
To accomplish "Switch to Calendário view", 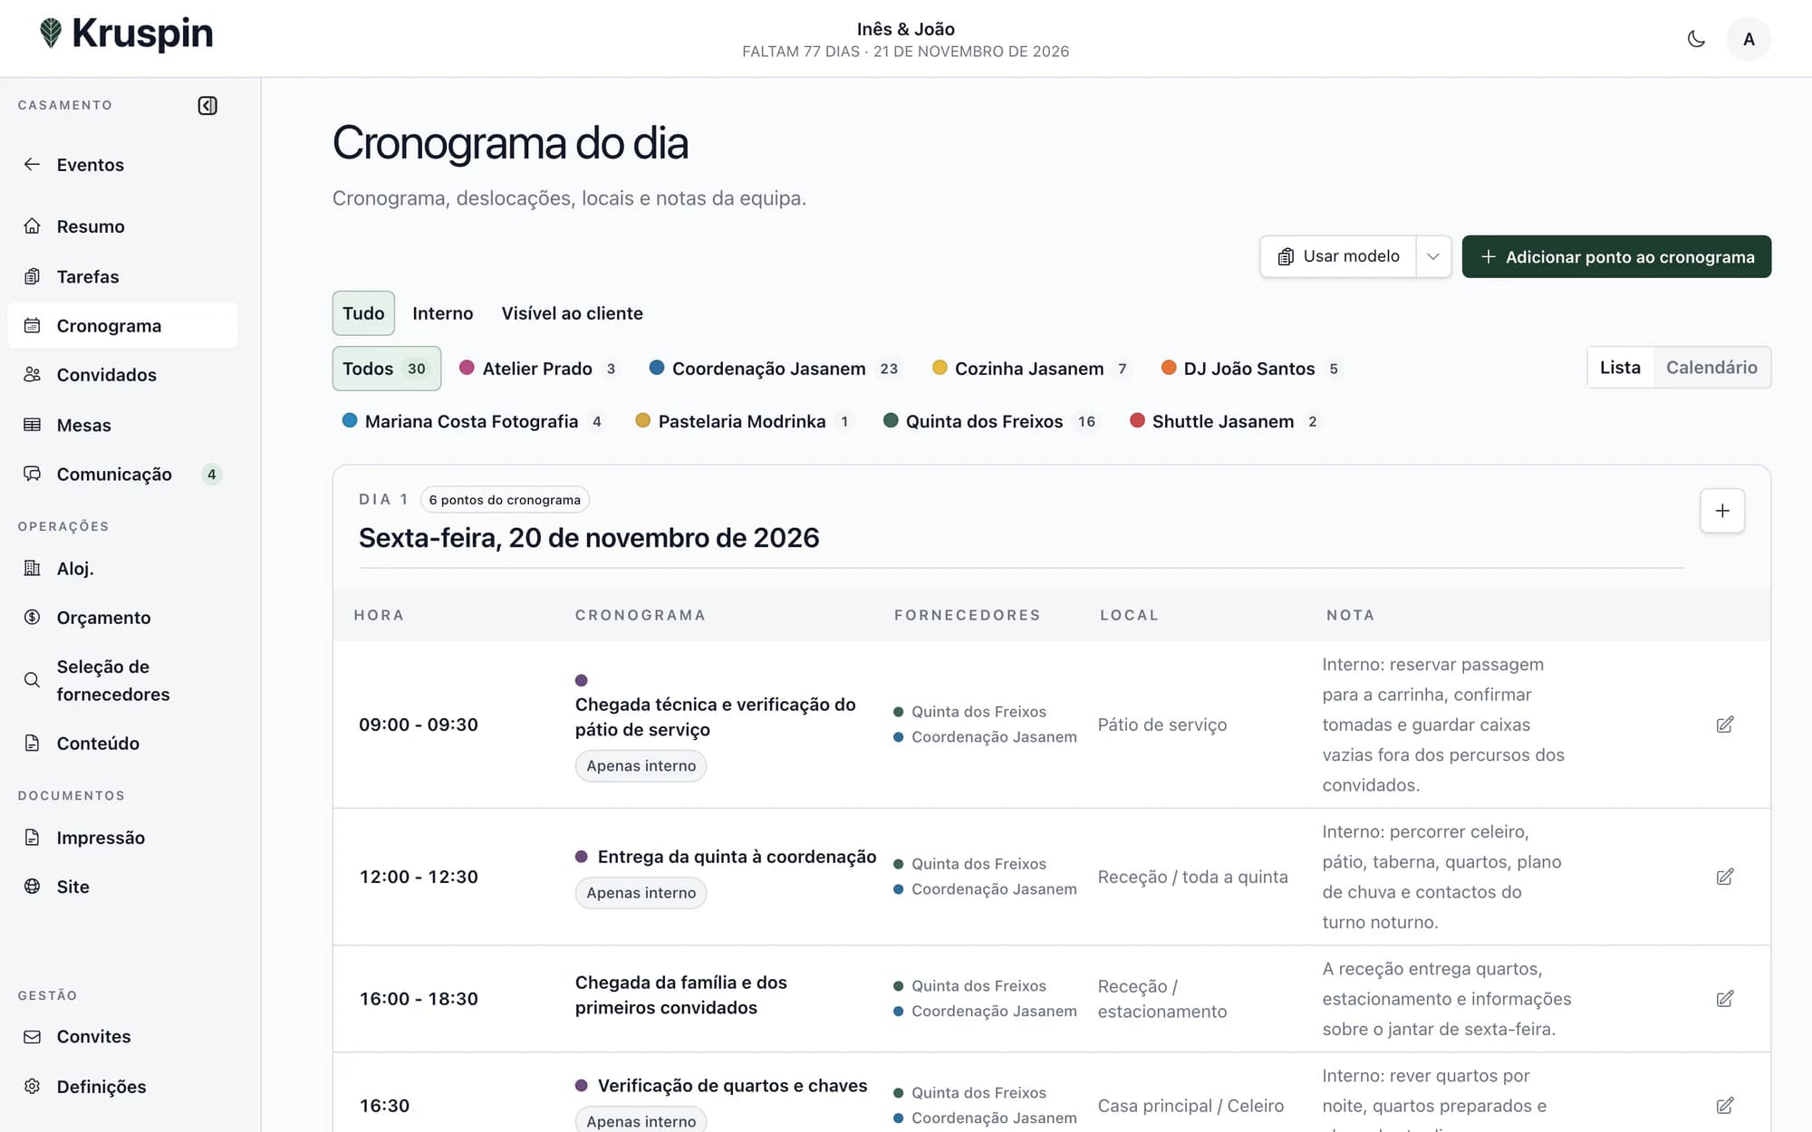I will click(1711, 368).
